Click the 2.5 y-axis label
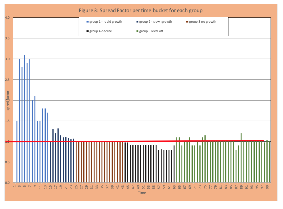 pyautogui.click(x=7, y=80)
